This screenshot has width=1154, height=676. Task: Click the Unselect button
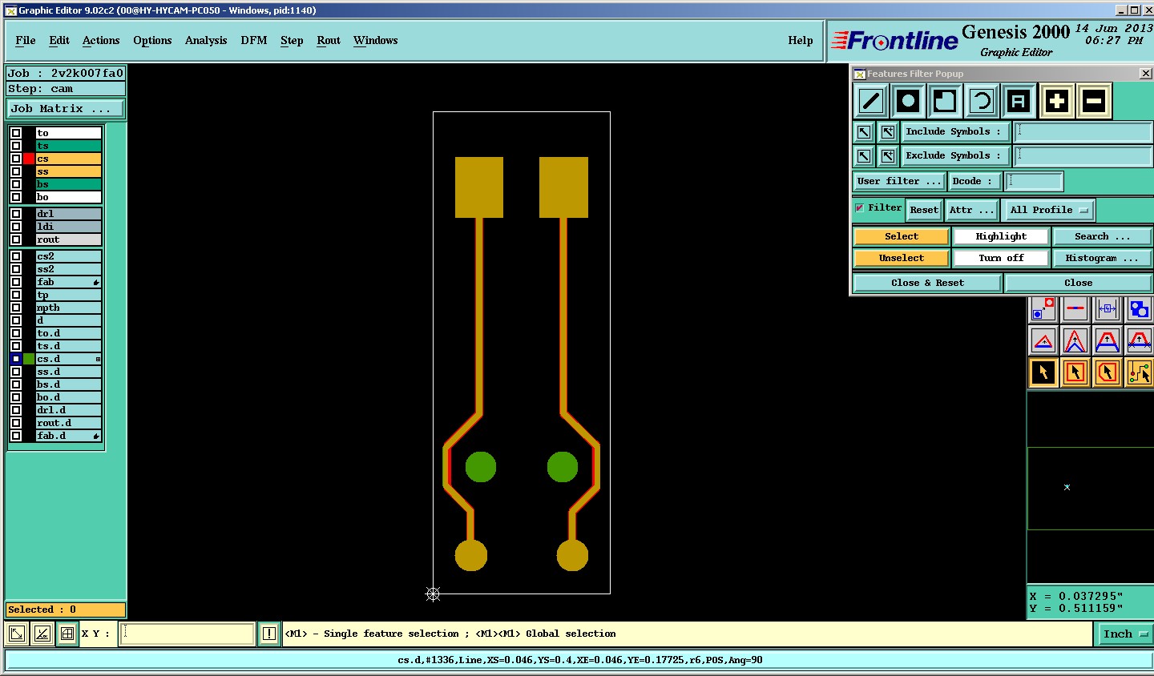coord(902,258)
